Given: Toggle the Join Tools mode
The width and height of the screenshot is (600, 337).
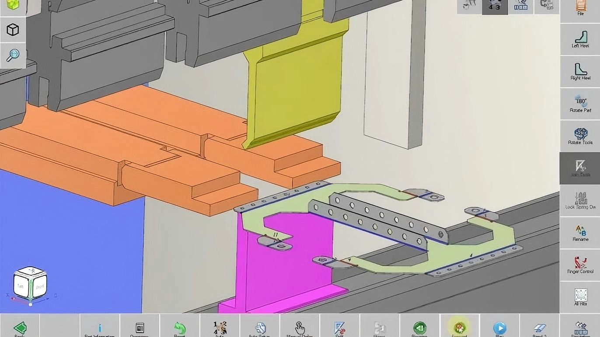Looking at the screenshot, I should point(580,168).
